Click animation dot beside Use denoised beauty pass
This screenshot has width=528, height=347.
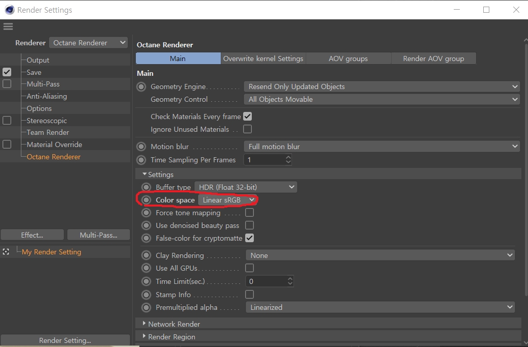[x=146, y=225]
